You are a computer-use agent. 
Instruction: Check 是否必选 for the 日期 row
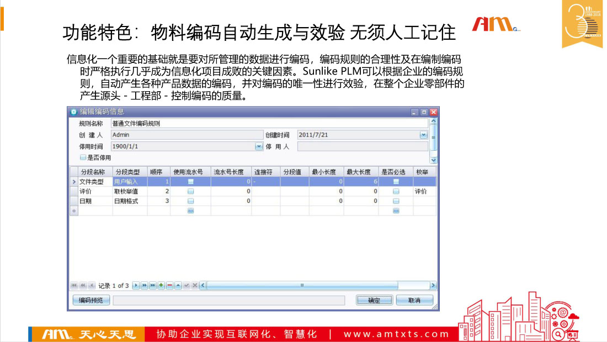click(396, 201)
